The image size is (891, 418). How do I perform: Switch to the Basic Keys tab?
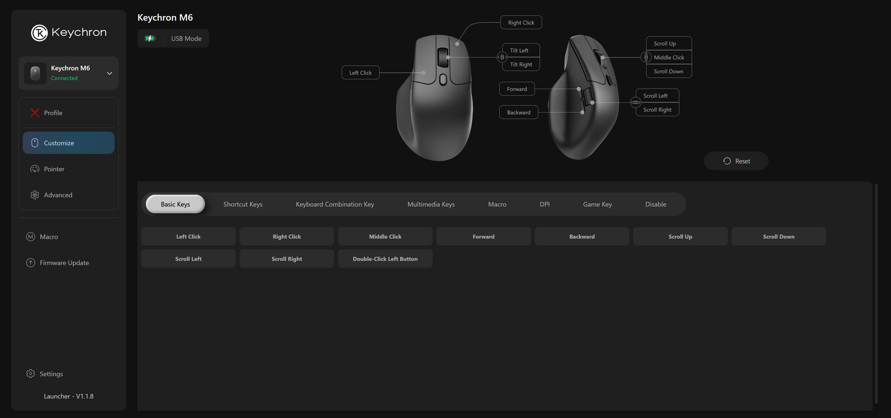[x=175, y=204]
